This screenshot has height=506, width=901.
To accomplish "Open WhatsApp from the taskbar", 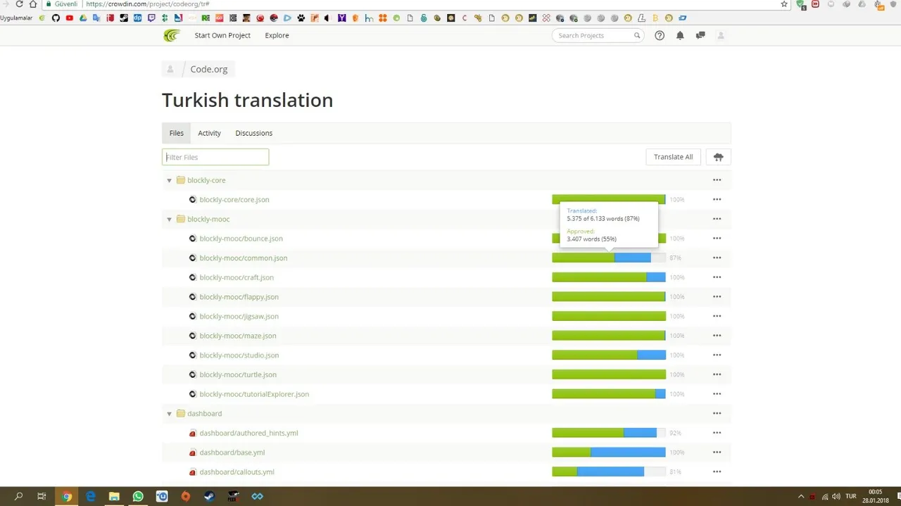I will click(138, 496).
